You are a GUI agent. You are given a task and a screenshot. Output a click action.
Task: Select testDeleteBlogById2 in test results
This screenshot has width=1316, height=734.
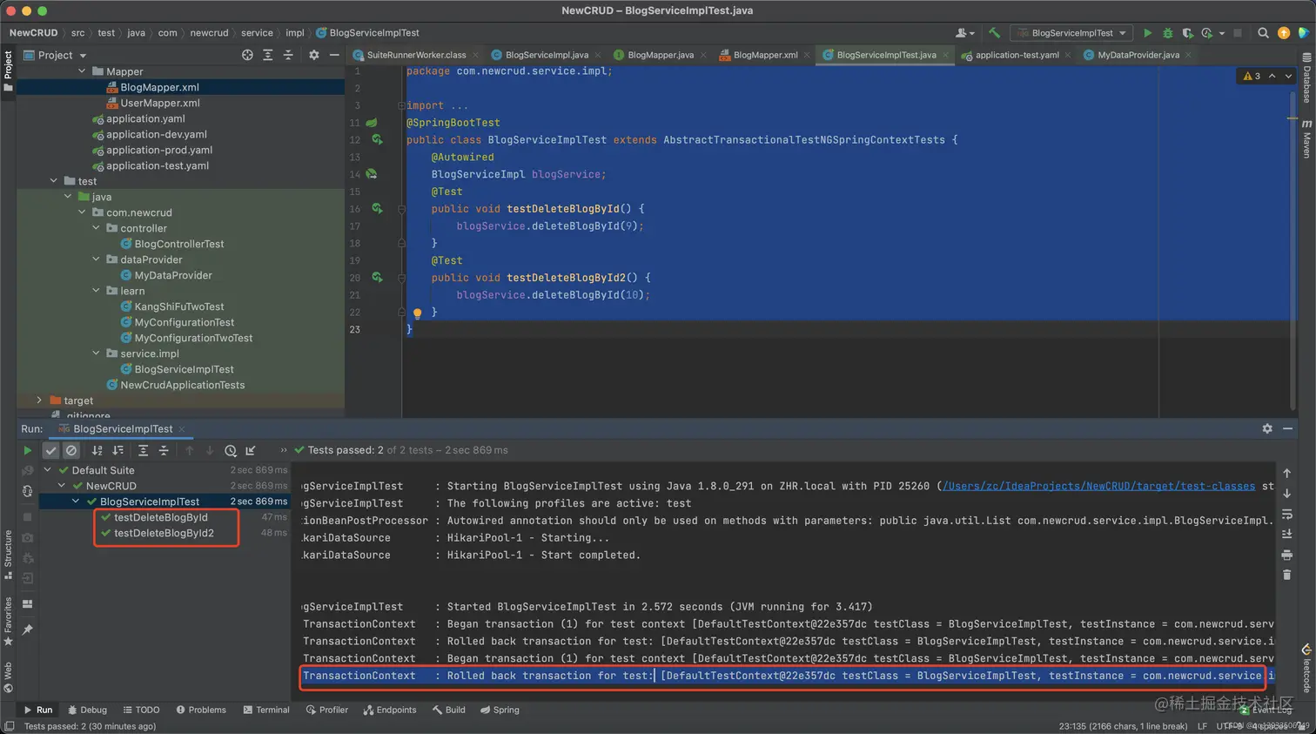(x=164, y=533)
